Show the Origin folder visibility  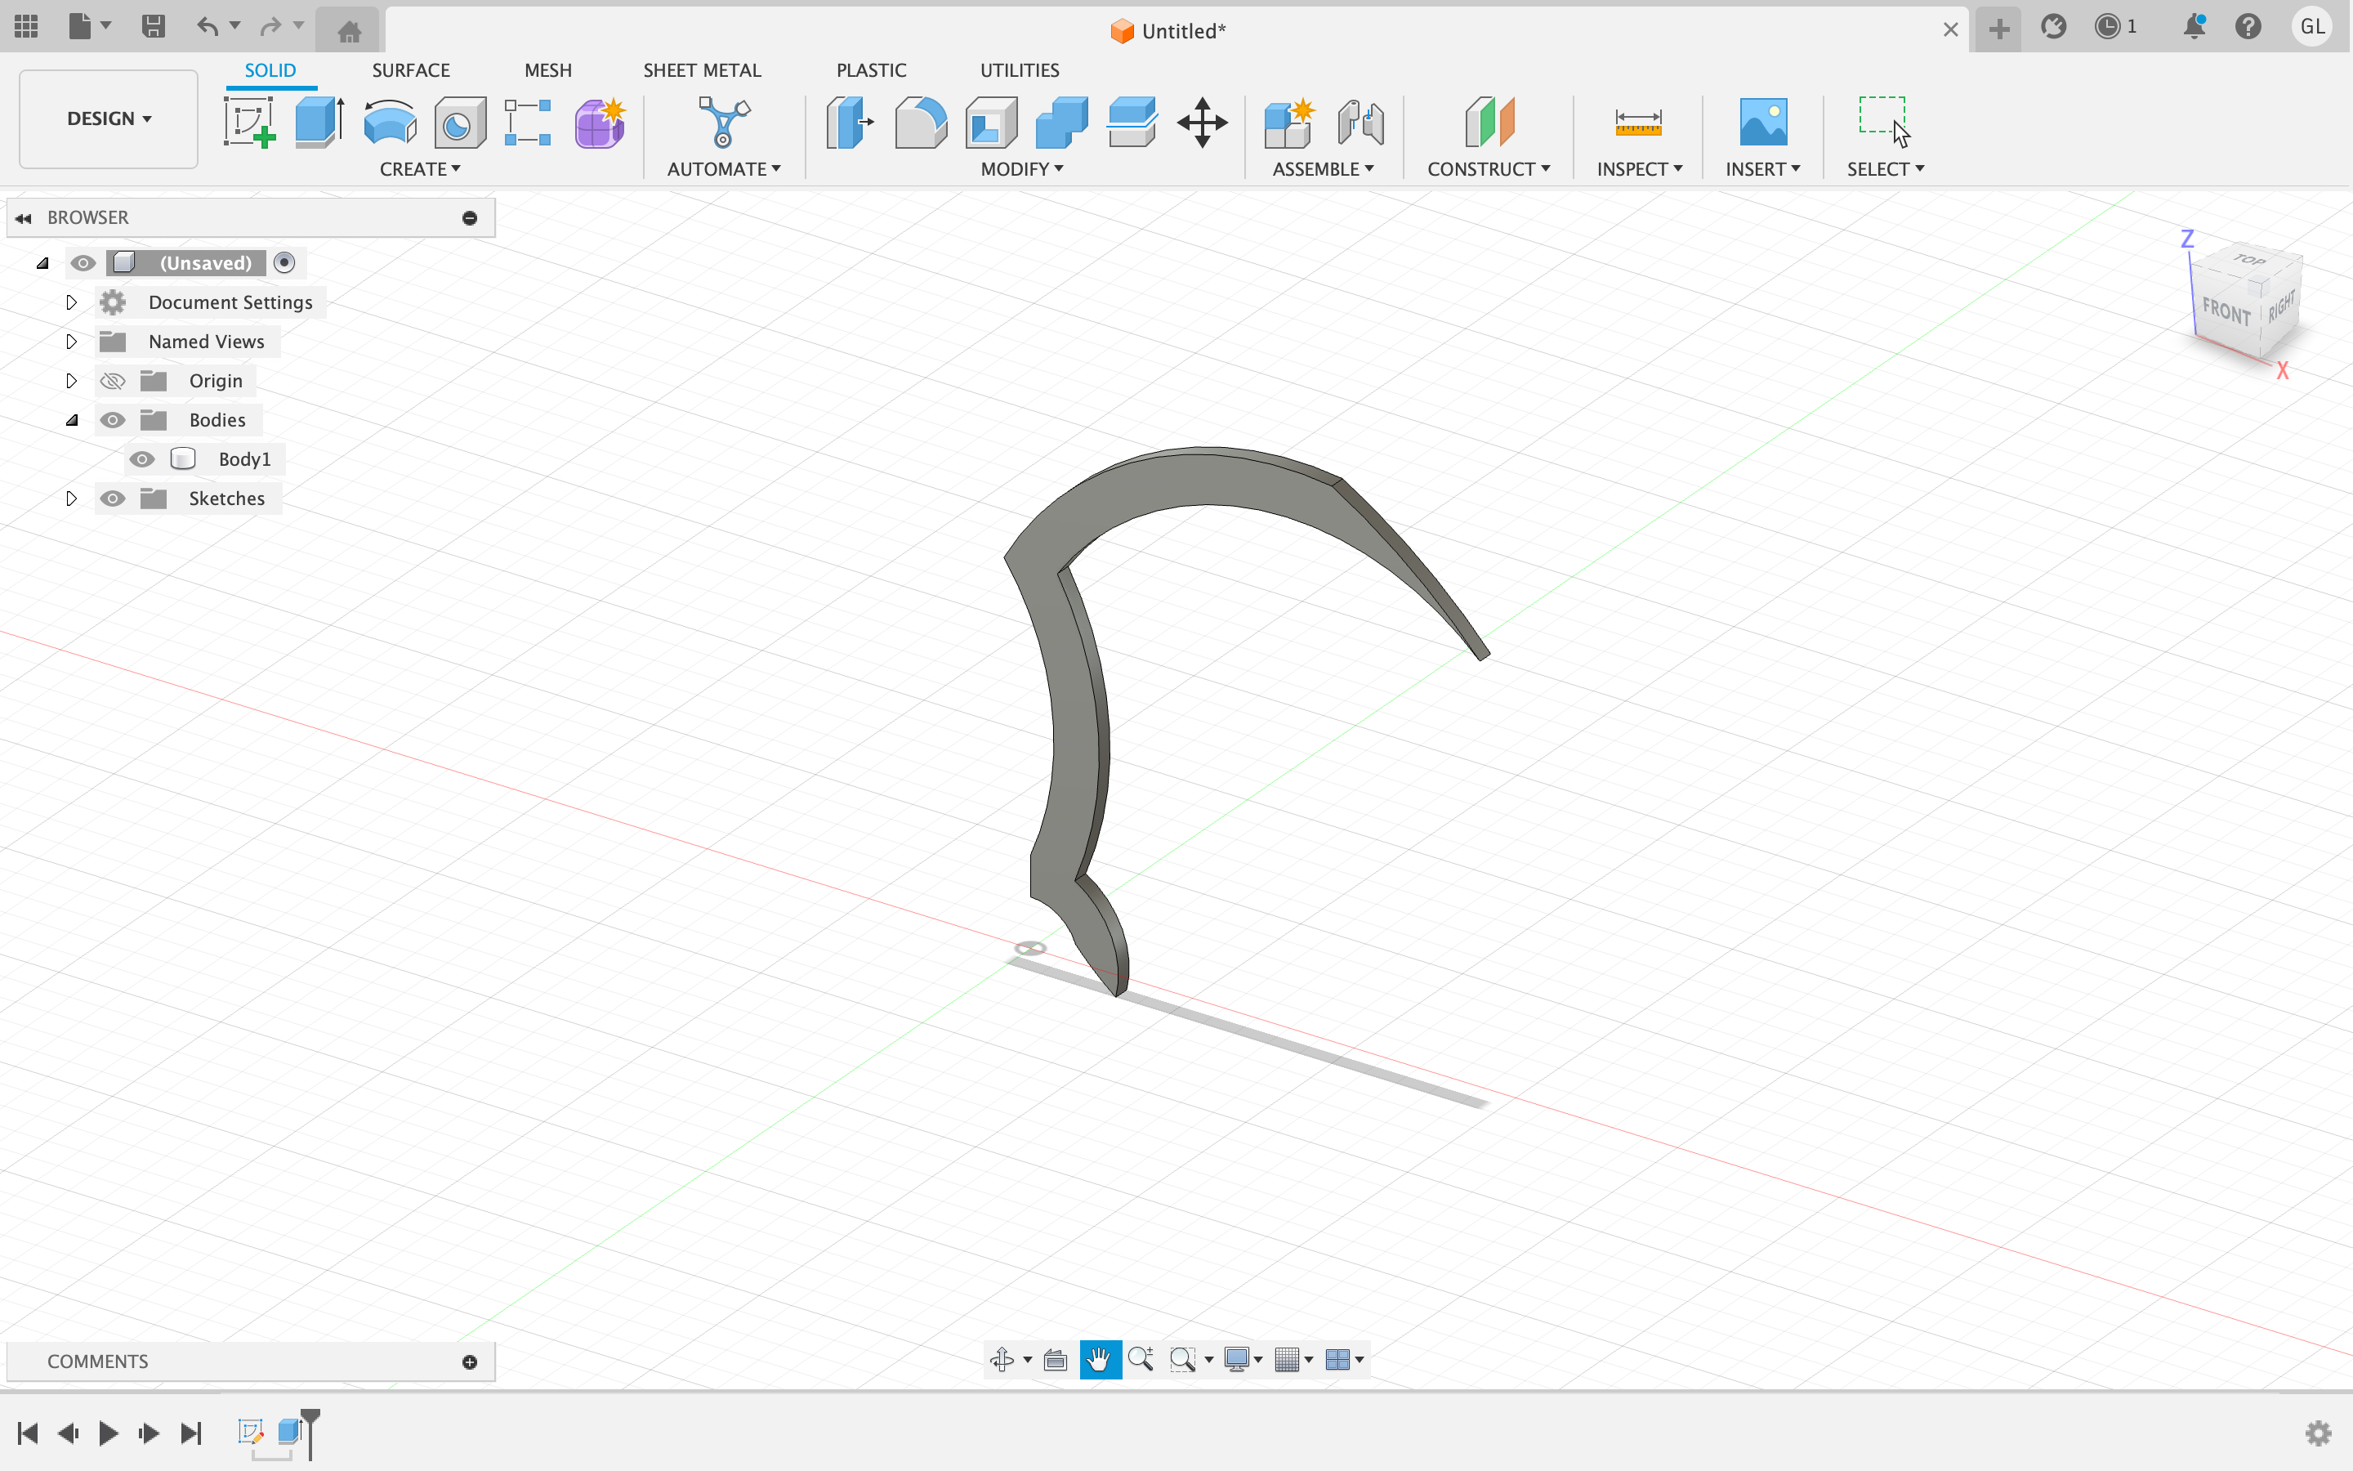[x=113, y=382]
